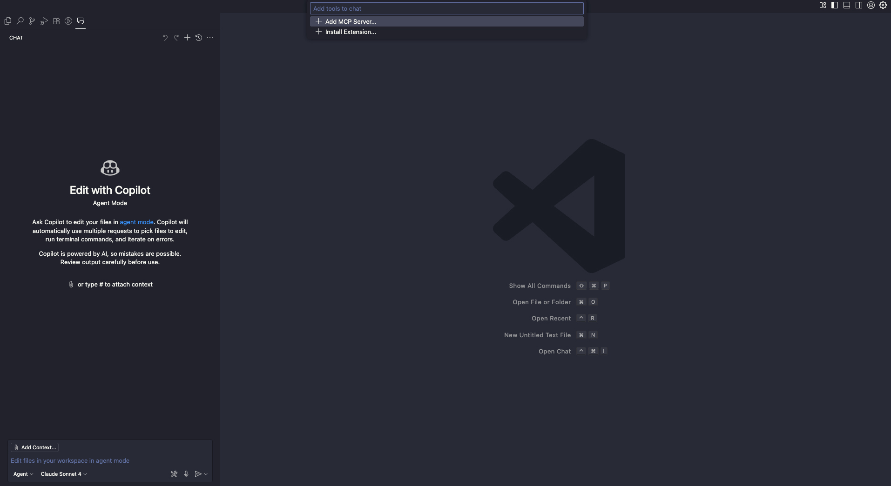Viewport: 891px width, 486px height.
Task: Focus the Add tools to chat field
Action: click(447, 8)
